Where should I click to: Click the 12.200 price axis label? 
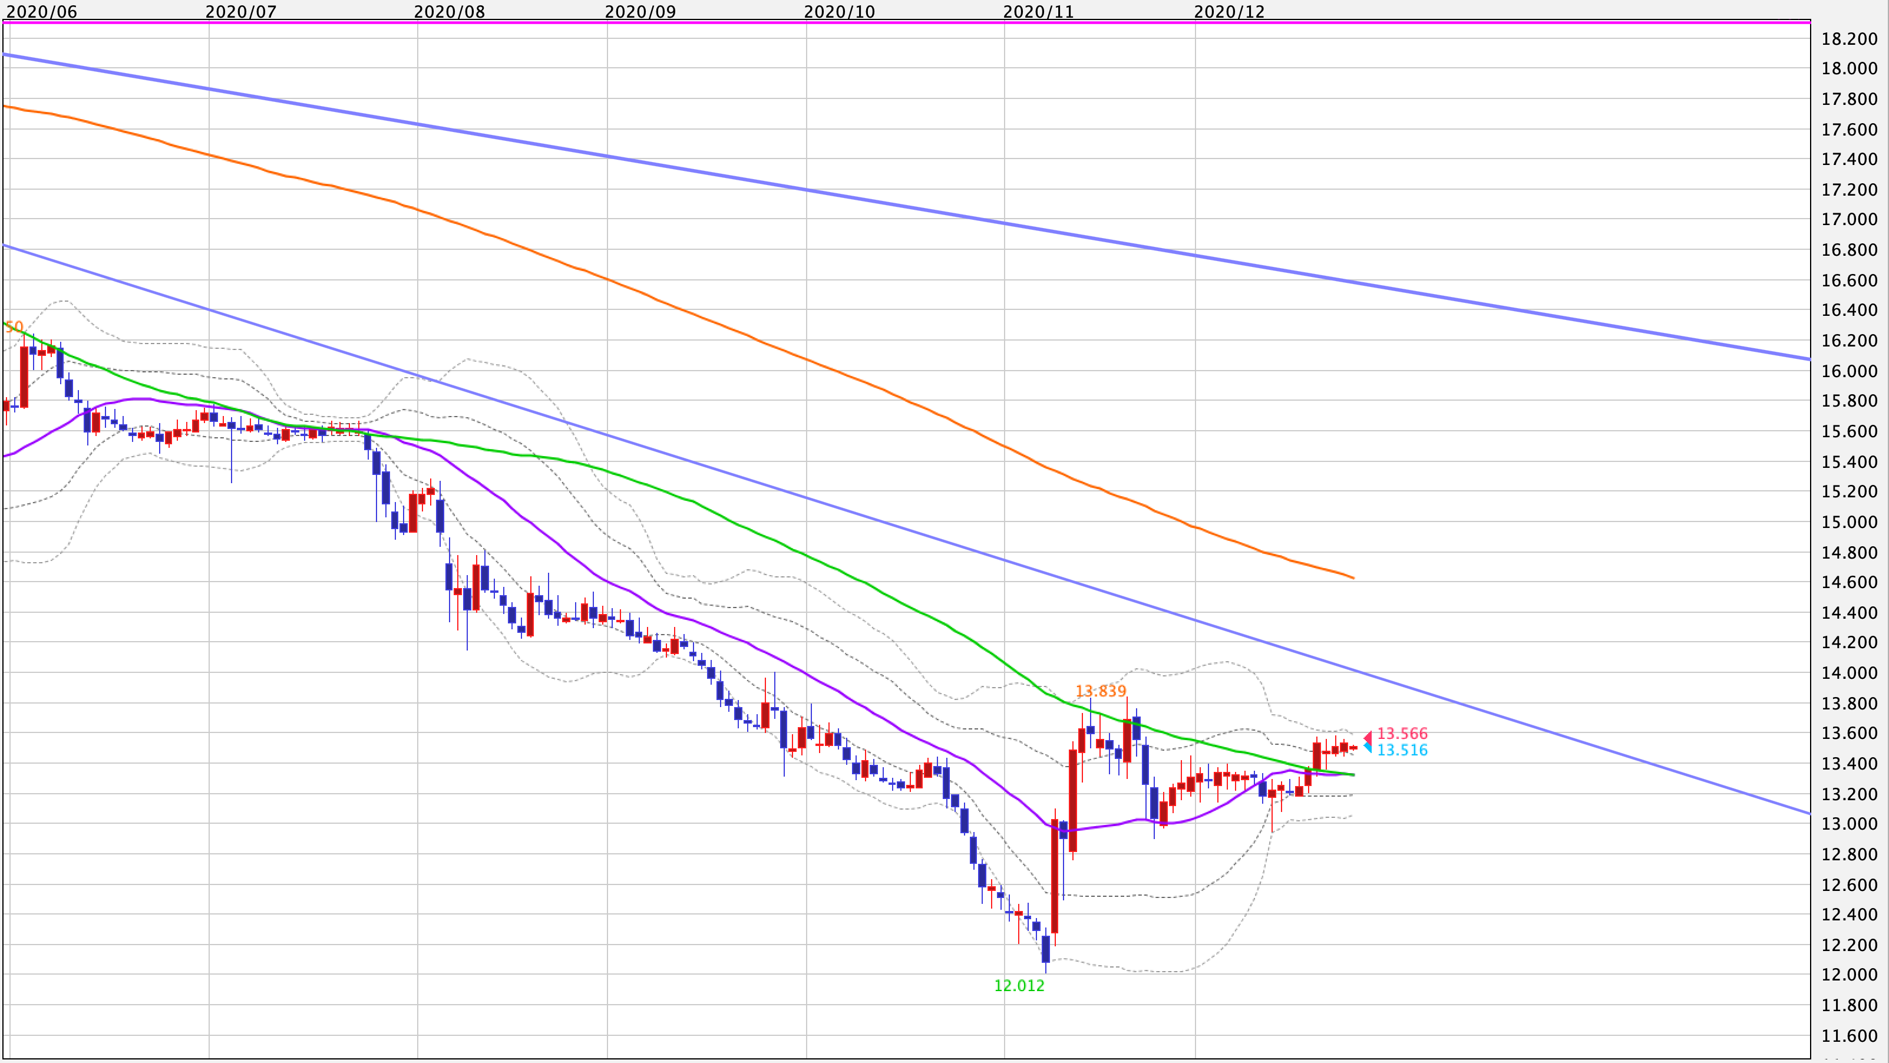(1850, 946)
